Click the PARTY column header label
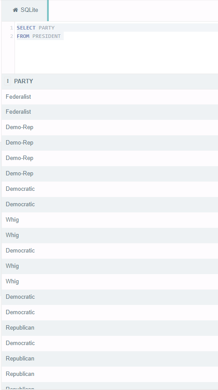 [24, 82]
